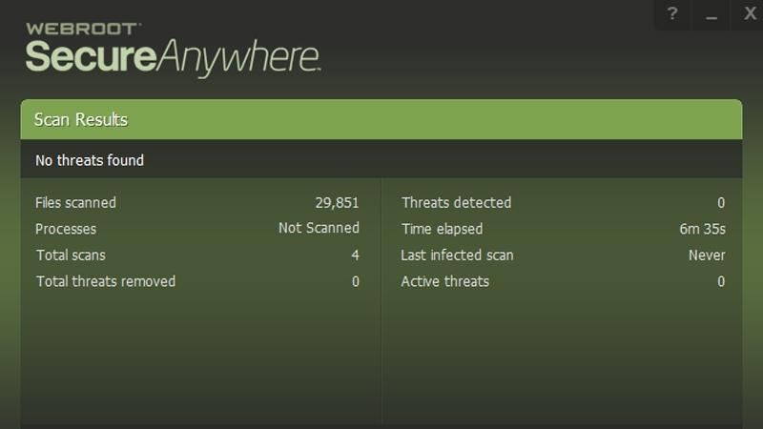Click the Total scans label
Viewport: 763px width, 429px height.
(x=71, y=255)
